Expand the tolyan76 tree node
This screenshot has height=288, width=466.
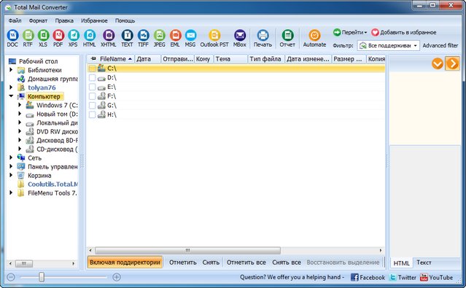(11, 87)
